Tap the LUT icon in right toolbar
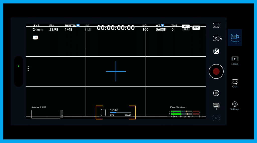Screen dimensions: 257x143 tap(216, 105)
